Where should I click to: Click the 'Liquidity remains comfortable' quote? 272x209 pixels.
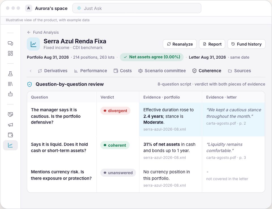tap(224, 148)
